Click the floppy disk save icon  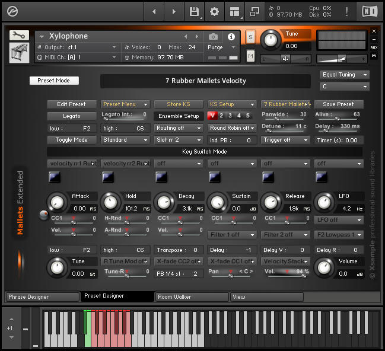(x=194, y=11)
